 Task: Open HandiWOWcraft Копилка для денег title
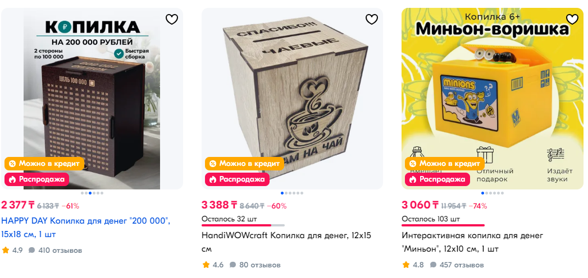(286, 242)
